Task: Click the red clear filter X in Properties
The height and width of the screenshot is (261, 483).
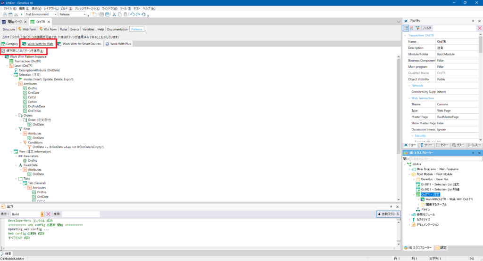Action: (480, 28)
